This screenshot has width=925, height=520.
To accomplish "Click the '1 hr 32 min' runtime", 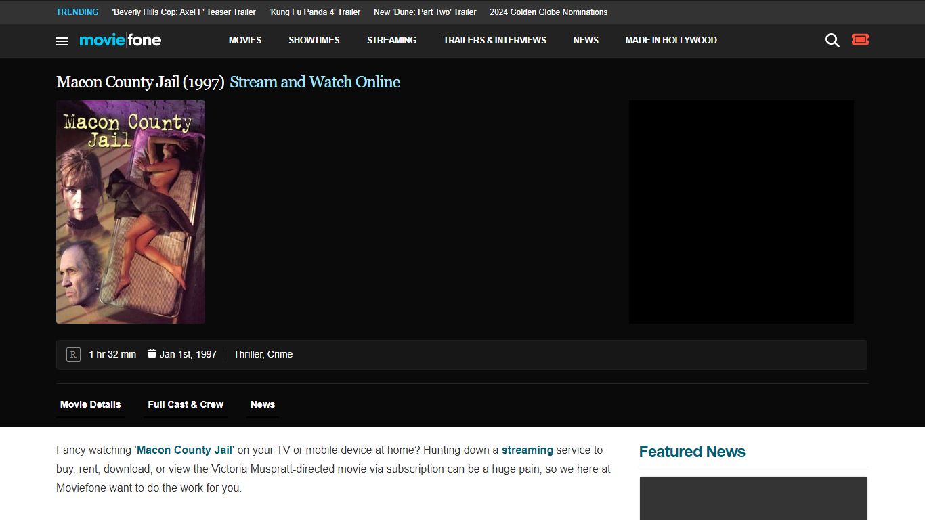I will coord(112,354).
